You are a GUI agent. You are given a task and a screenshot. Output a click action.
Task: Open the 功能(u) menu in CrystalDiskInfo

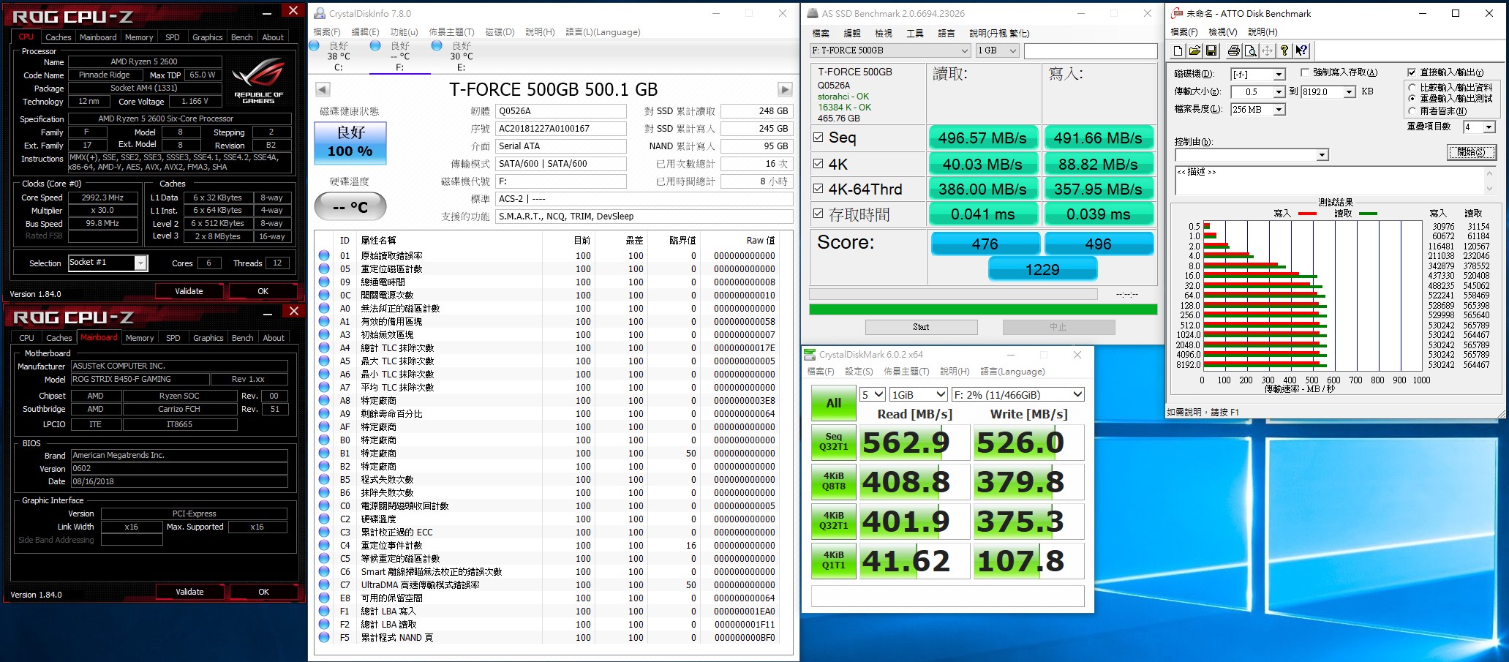(x=404, y=32)
